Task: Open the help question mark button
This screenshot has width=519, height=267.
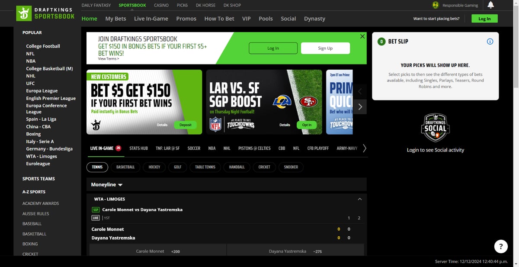Action: tap(501, 247)
